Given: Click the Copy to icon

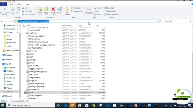Looking at the screenshot, I should [x=46, y=9].
